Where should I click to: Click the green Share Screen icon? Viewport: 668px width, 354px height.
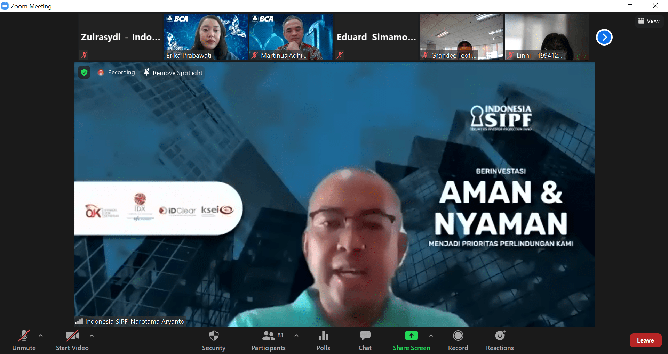411,336
